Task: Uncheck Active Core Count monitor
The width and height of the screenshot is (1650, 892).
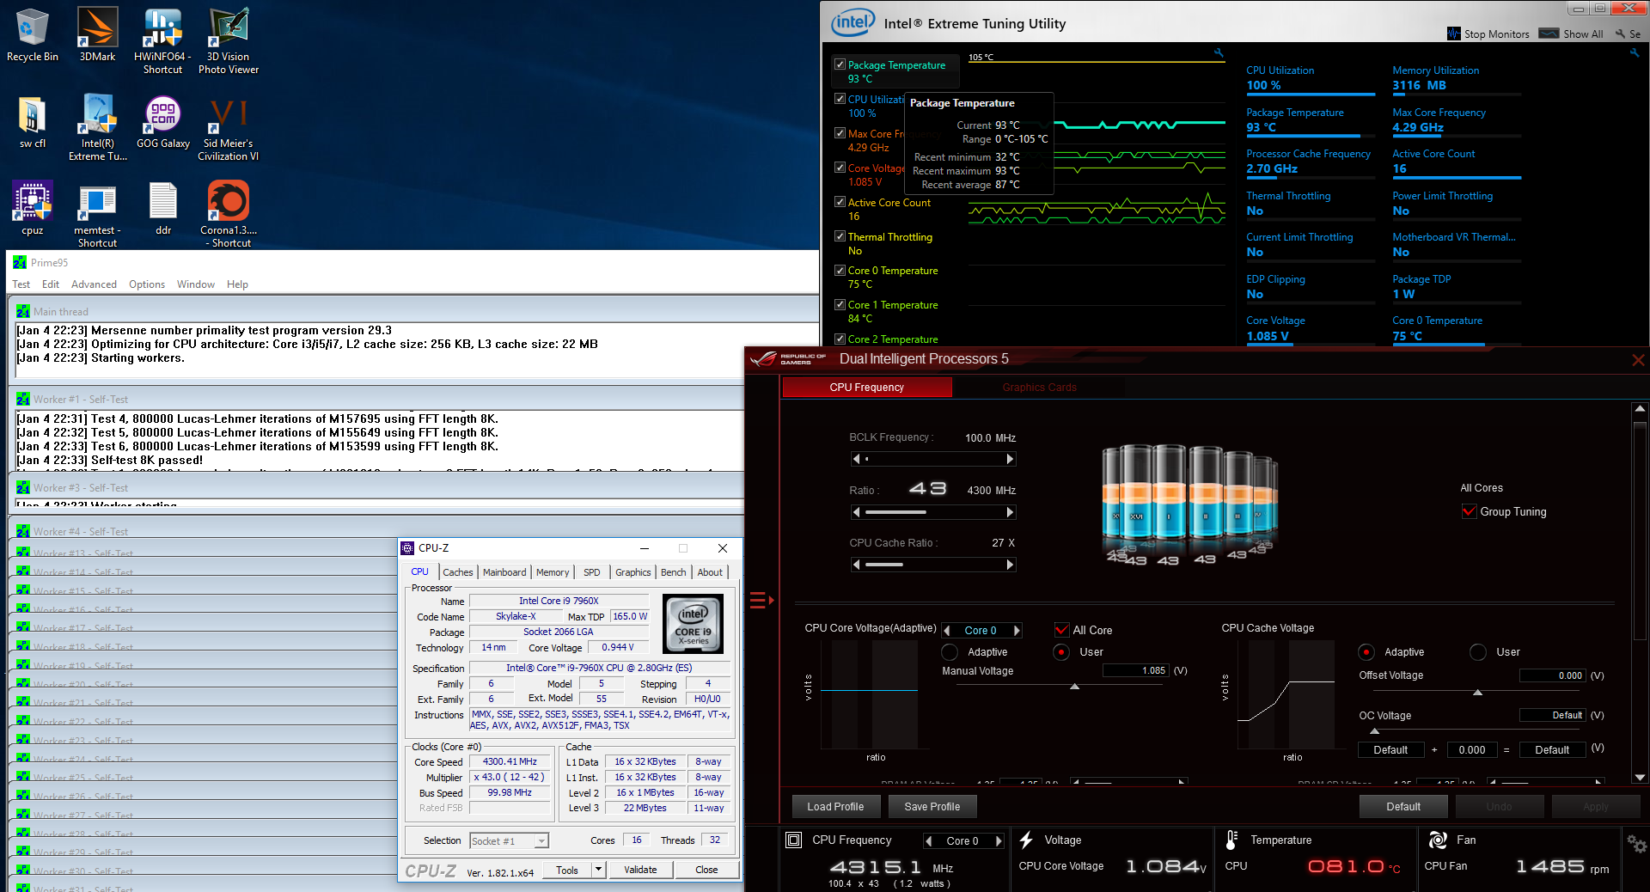Action: click(x=840, y=202)
